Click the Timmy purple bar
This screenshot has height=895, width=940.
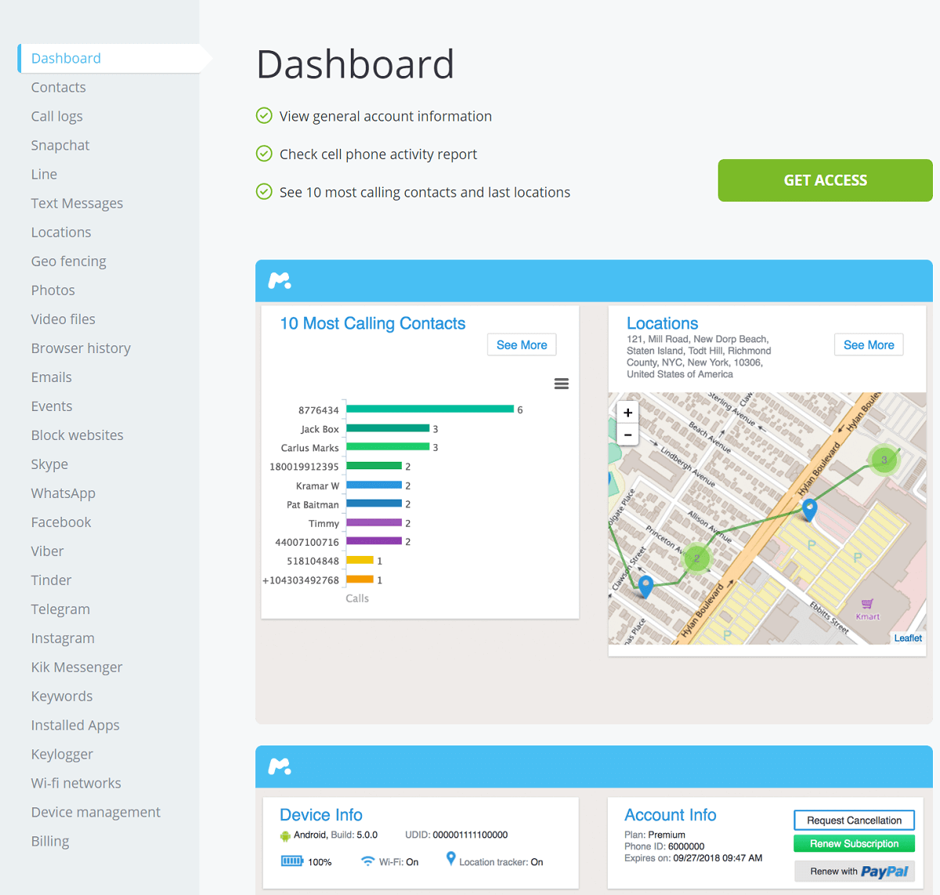tap(374, 522)
